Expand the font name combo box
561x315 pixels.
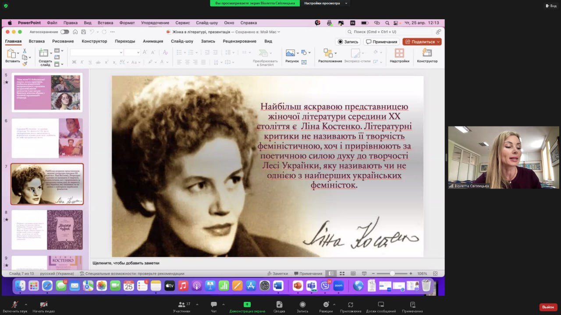point(121,52)
